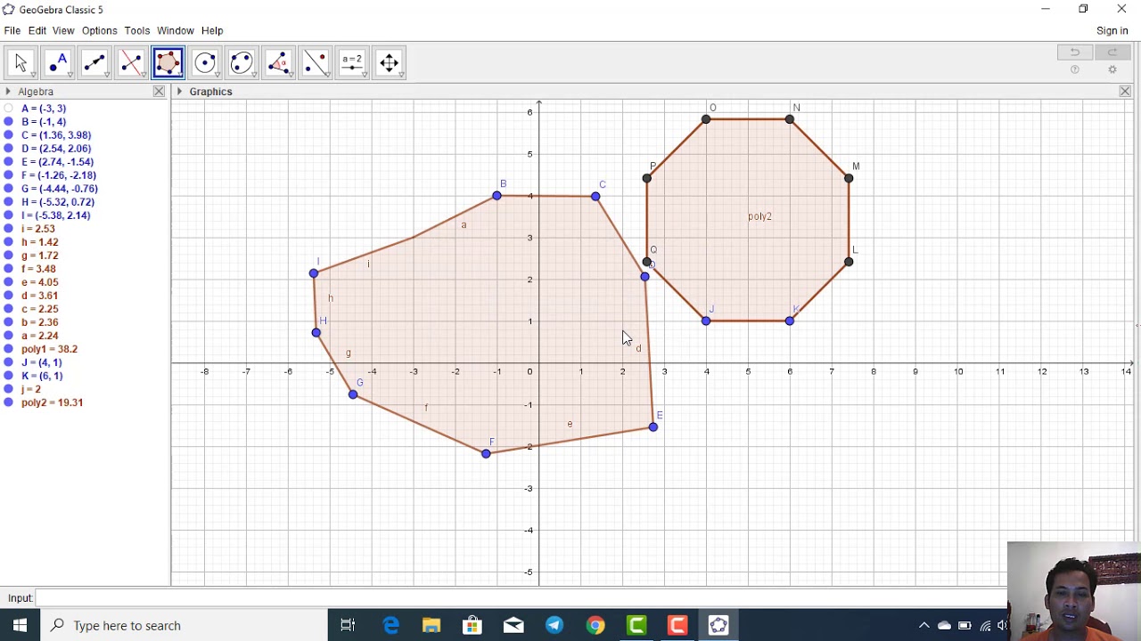Select the 'f = 3.48' algebra entry
The image size is (1141, 641).
[x=38, y=269]
